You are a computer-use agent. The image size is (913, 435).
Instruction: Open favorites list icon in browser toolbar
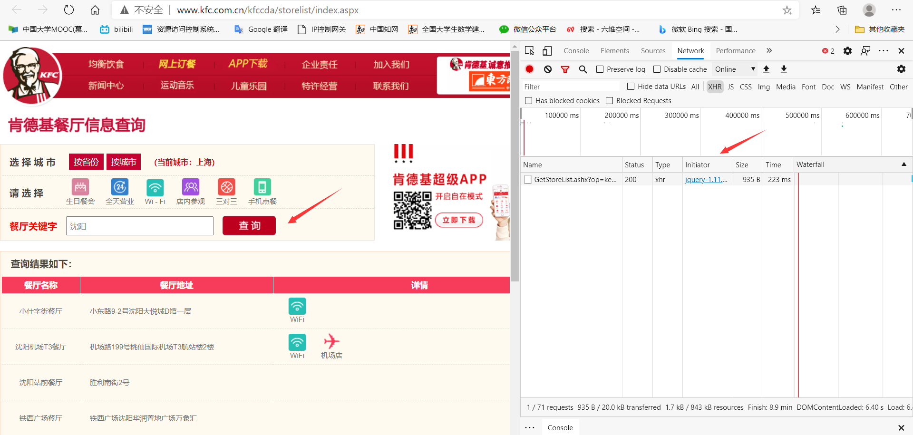pos(816,10)
